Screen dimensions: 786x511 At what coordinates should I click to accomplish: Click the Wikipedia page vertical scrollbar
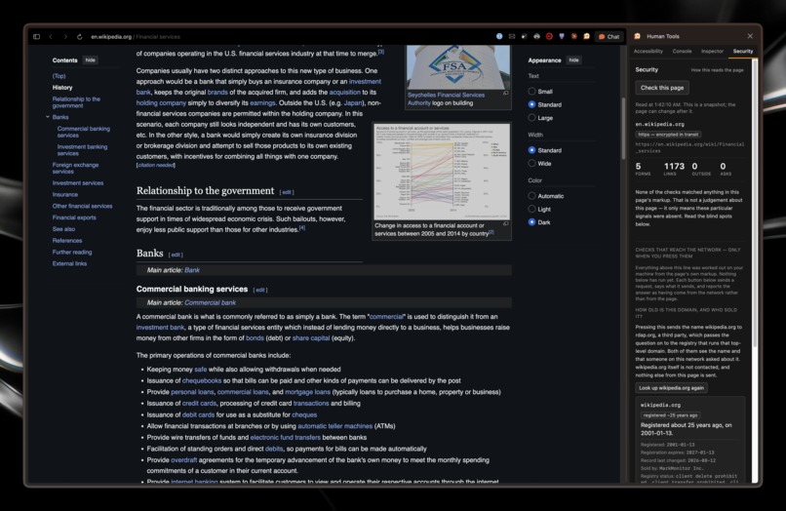(x=623, y=128)
